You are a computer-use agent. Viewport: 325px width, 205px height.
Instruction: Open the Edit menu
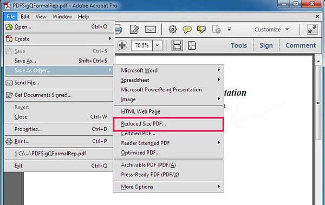(25, 17)
